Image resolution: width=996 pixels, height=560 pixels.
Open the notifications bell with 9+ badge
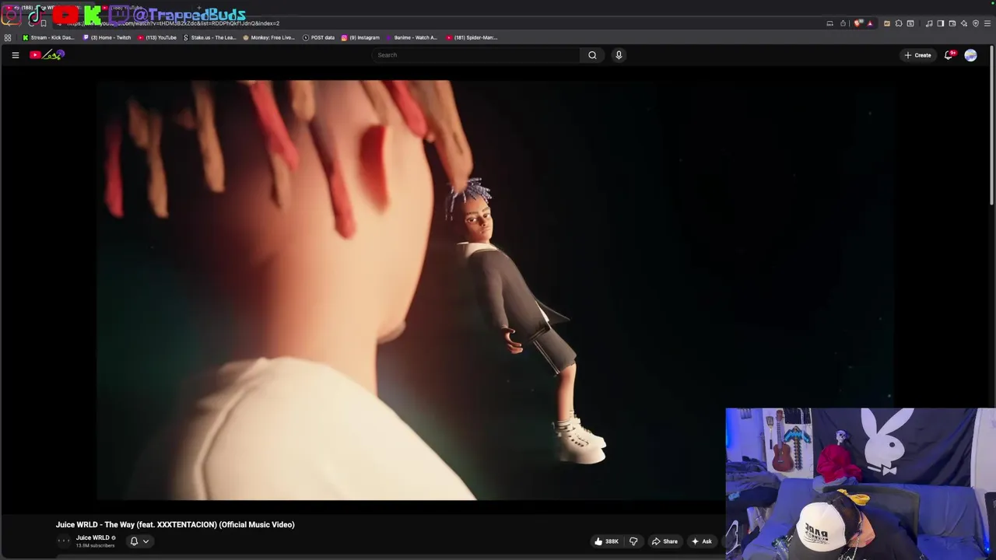949,55
